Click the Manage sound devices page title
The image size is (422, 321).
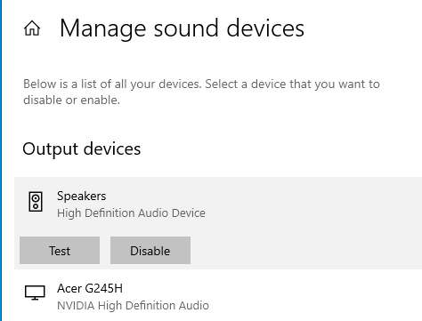(182, 28)
